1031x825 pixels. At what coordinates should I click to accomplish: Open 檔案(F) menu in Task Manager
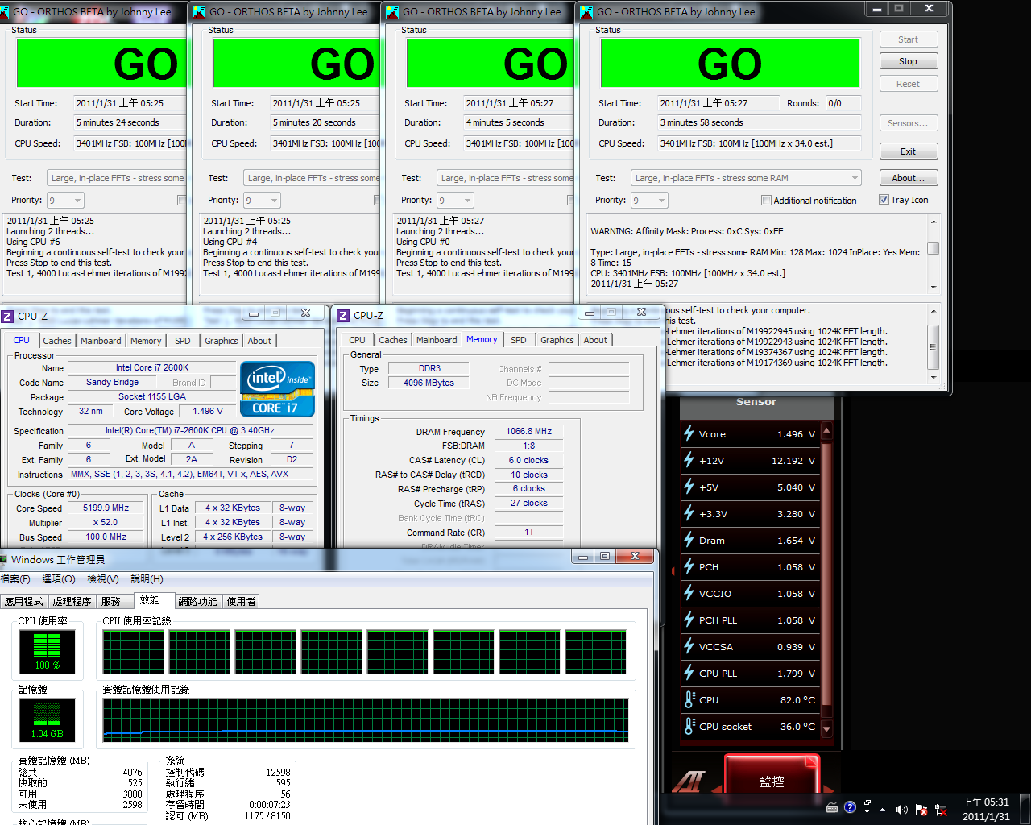pyautogui.click(x=15, y=579)
